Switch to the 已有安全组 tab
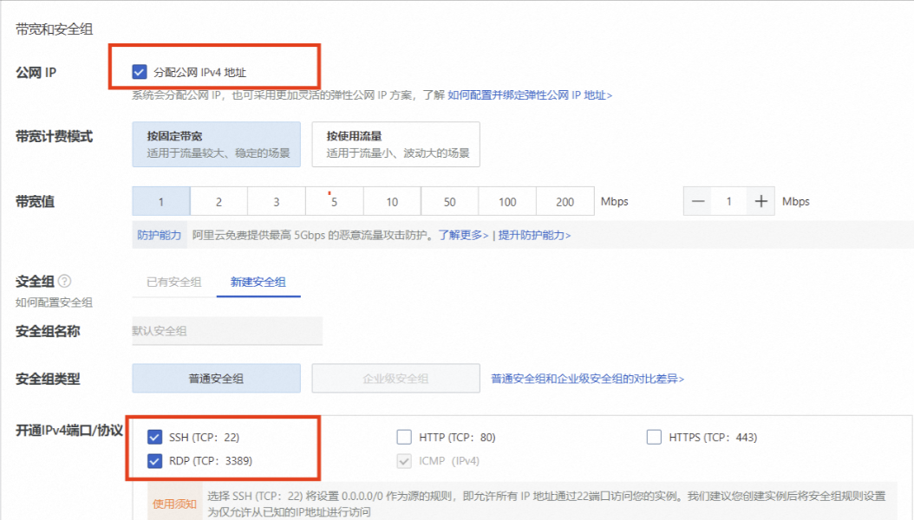Viewport: 914px width, 520px height. (173, 283)
